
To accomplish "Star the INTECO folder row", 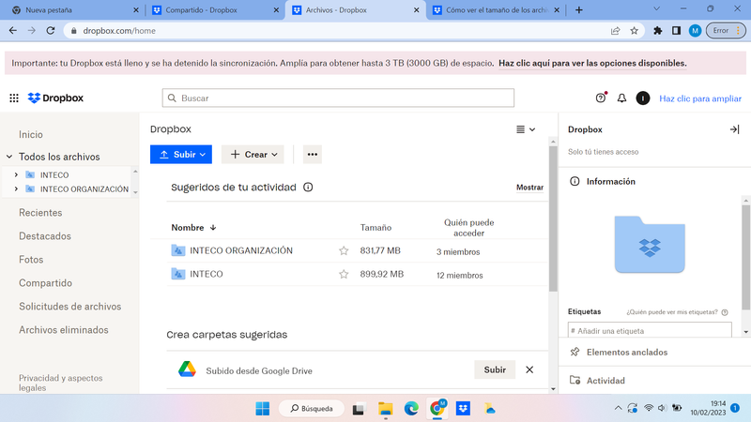I will click(x=344, y=274).
